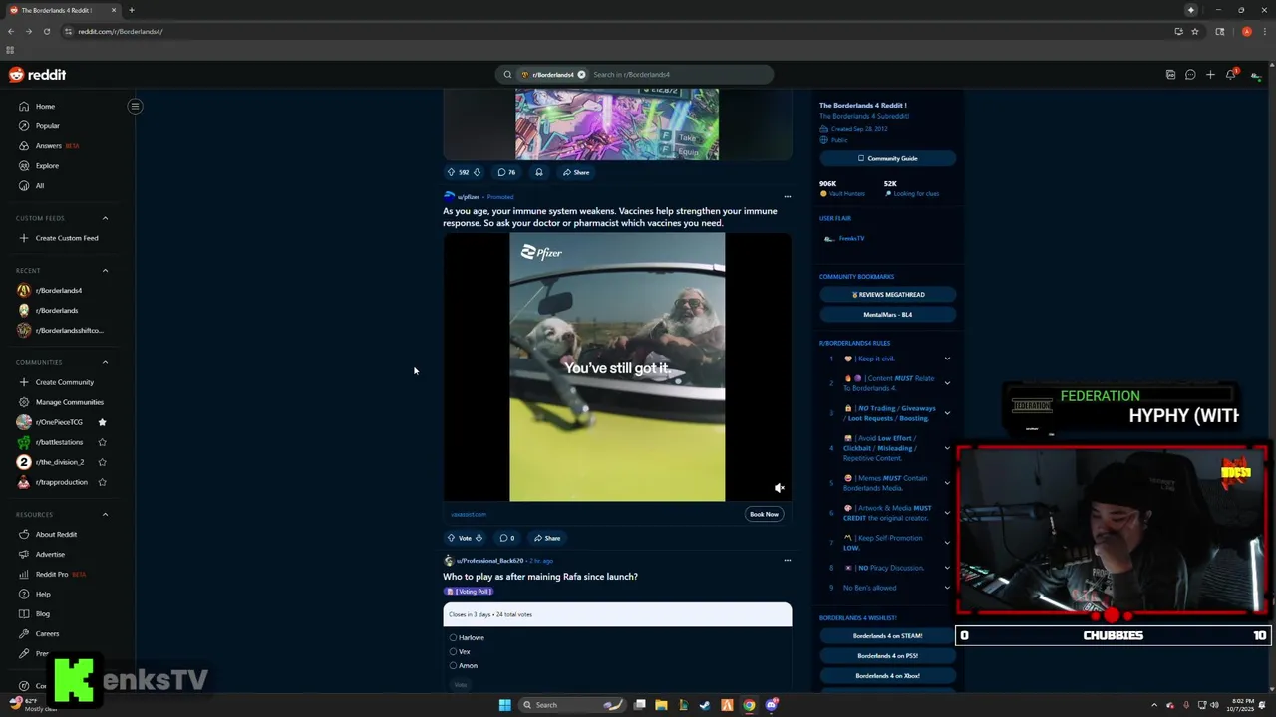
Task: Open the MentalMars - BL4 bookmark
Action: click(887, 315)
